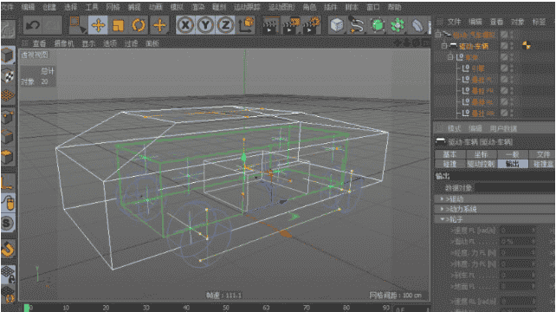Viewport: 556px width, 312px height.
Task: Enable the axis mode L icon
Action: coord(8,183)
